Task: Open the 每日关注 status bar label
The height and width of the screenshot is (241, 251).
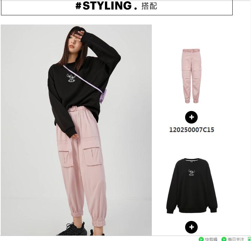Action: [x=236, y=239]
